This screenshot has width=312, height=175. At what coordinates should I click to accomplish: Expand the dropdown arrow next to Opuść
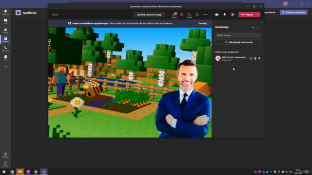pos(258,15)
